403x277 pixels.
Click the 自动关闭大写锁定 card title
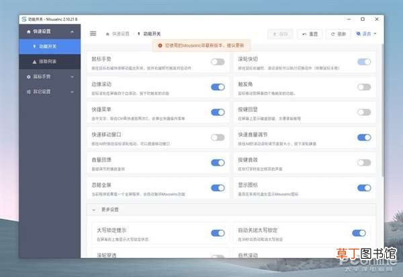tap(258, 230)
